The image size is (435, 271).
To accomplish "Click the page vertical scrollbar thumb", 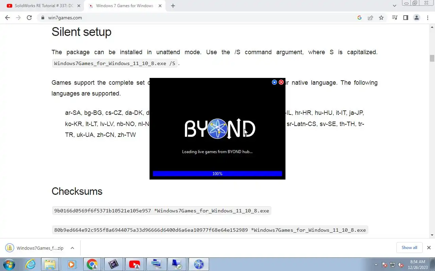I will (x=432, y=58).
